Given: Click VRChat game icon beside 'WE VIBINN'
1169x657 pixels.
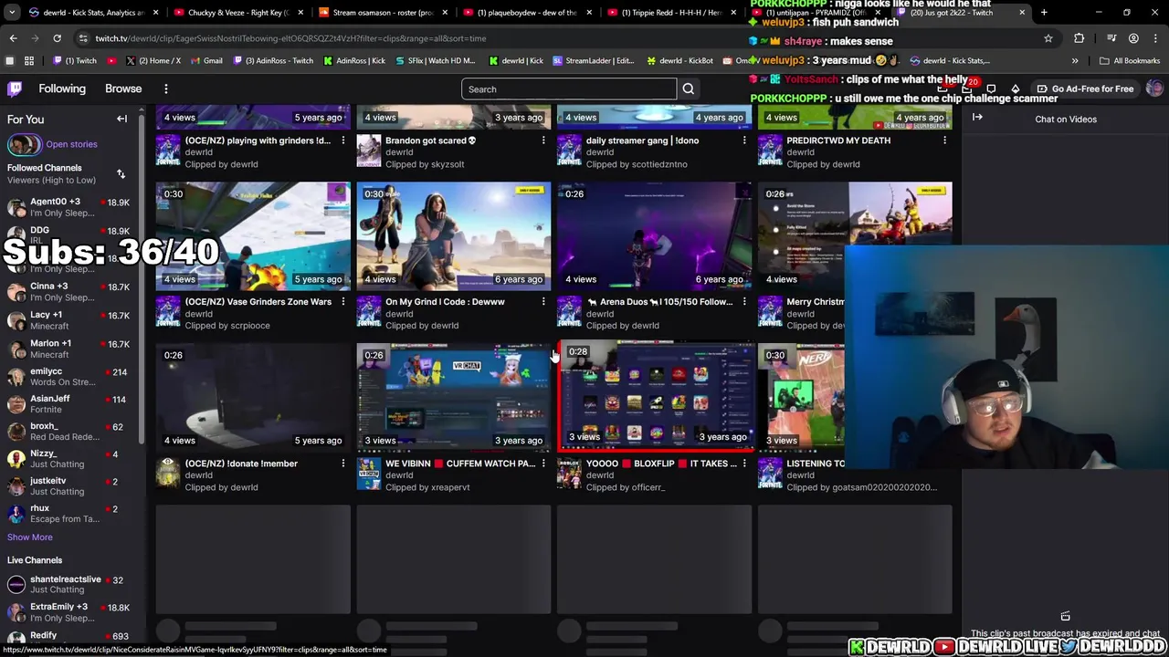Looking at the screenshot, I should pyautogui.click(x=369, y=474).
